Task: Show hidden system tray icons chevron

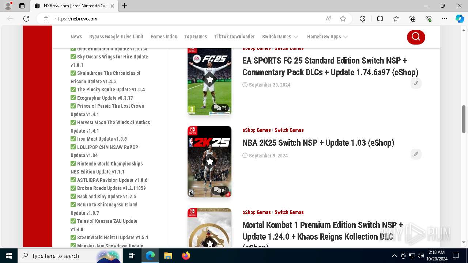Action: (x=394, y=256)
